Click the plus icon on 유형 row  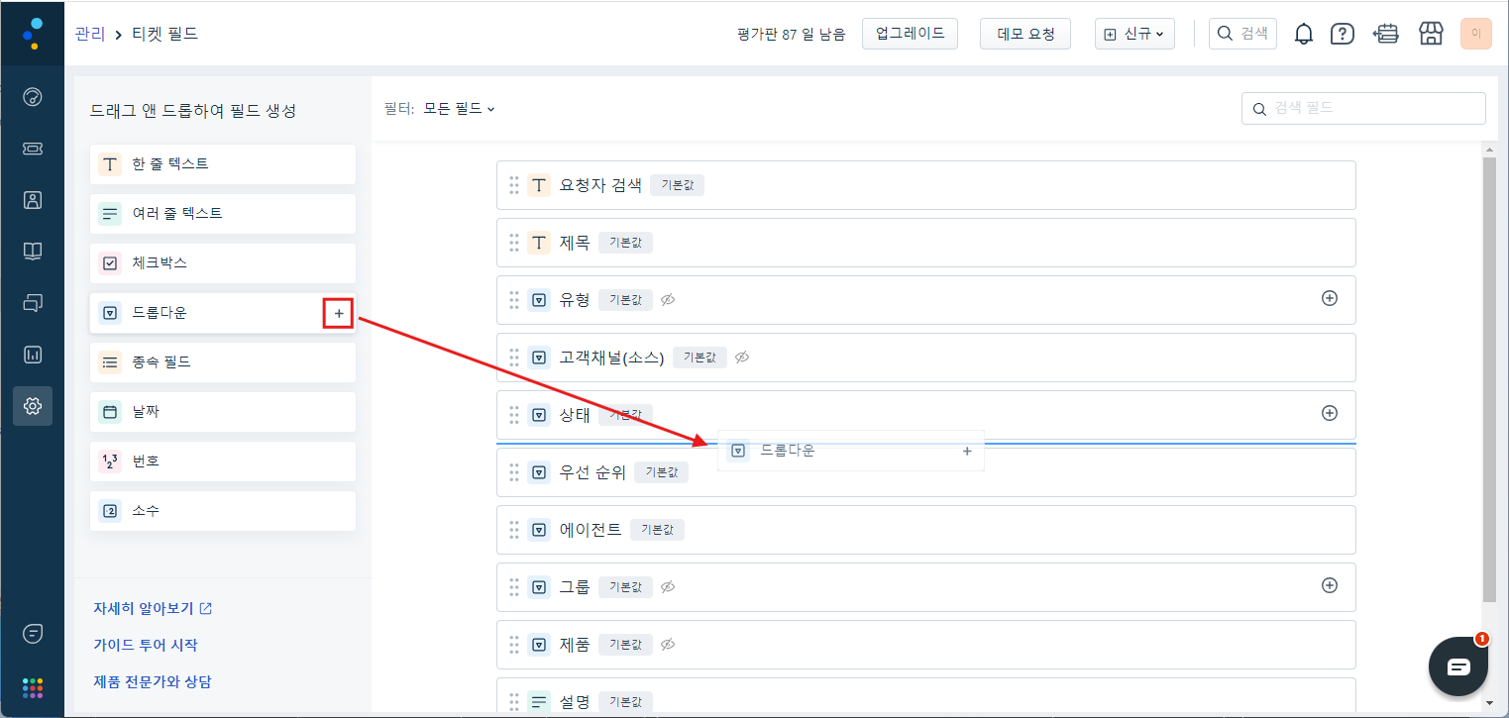coord(1330,298)
